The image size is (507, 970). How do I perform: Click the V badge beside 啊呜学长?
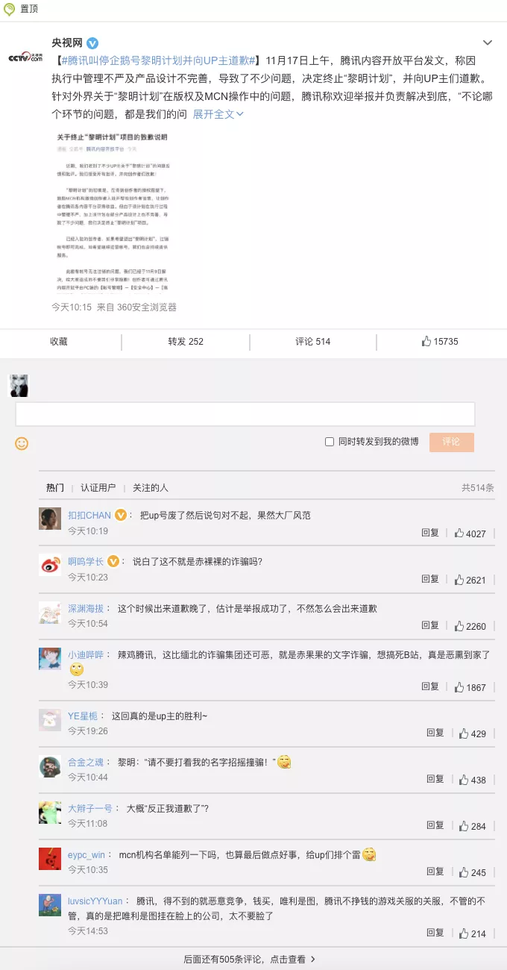tap(113, 561)
